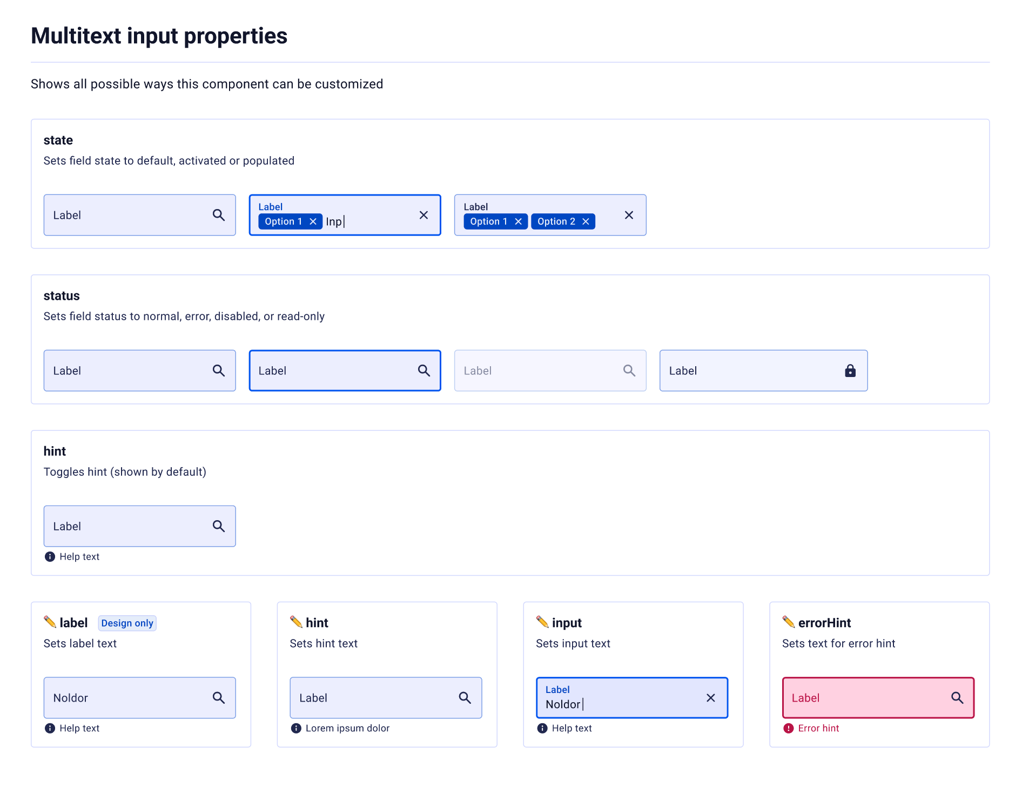1022x794 pixels.
Task: Click 'Toggles hint (shown by default)' text
Action: pyautogui.click(x=125, y=472)
